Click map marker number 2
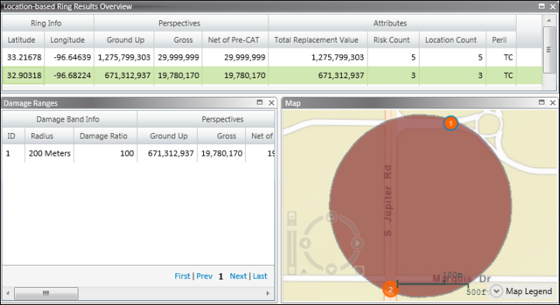This screenshot has height=305, width=560. click(x=390, y=290)
